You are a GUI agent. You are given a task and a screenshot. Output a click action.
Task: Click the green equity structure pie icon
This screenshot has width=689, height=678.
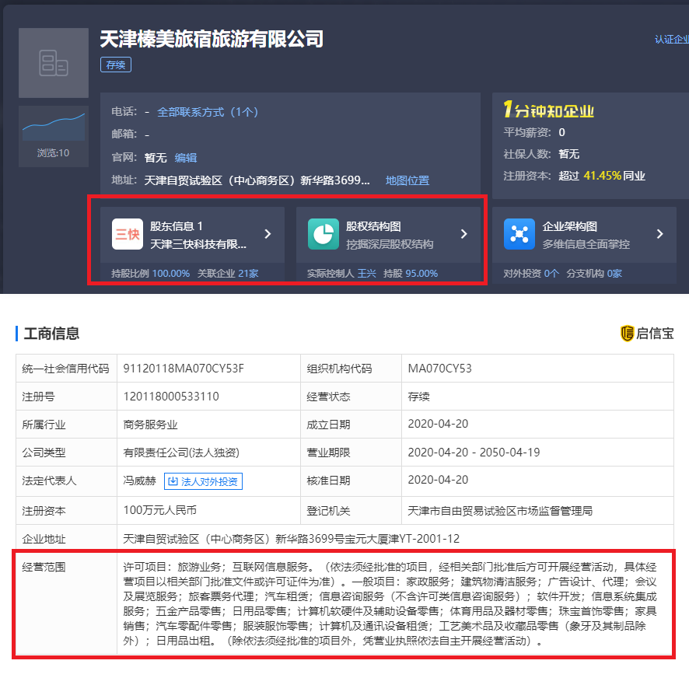click(324, 234)
